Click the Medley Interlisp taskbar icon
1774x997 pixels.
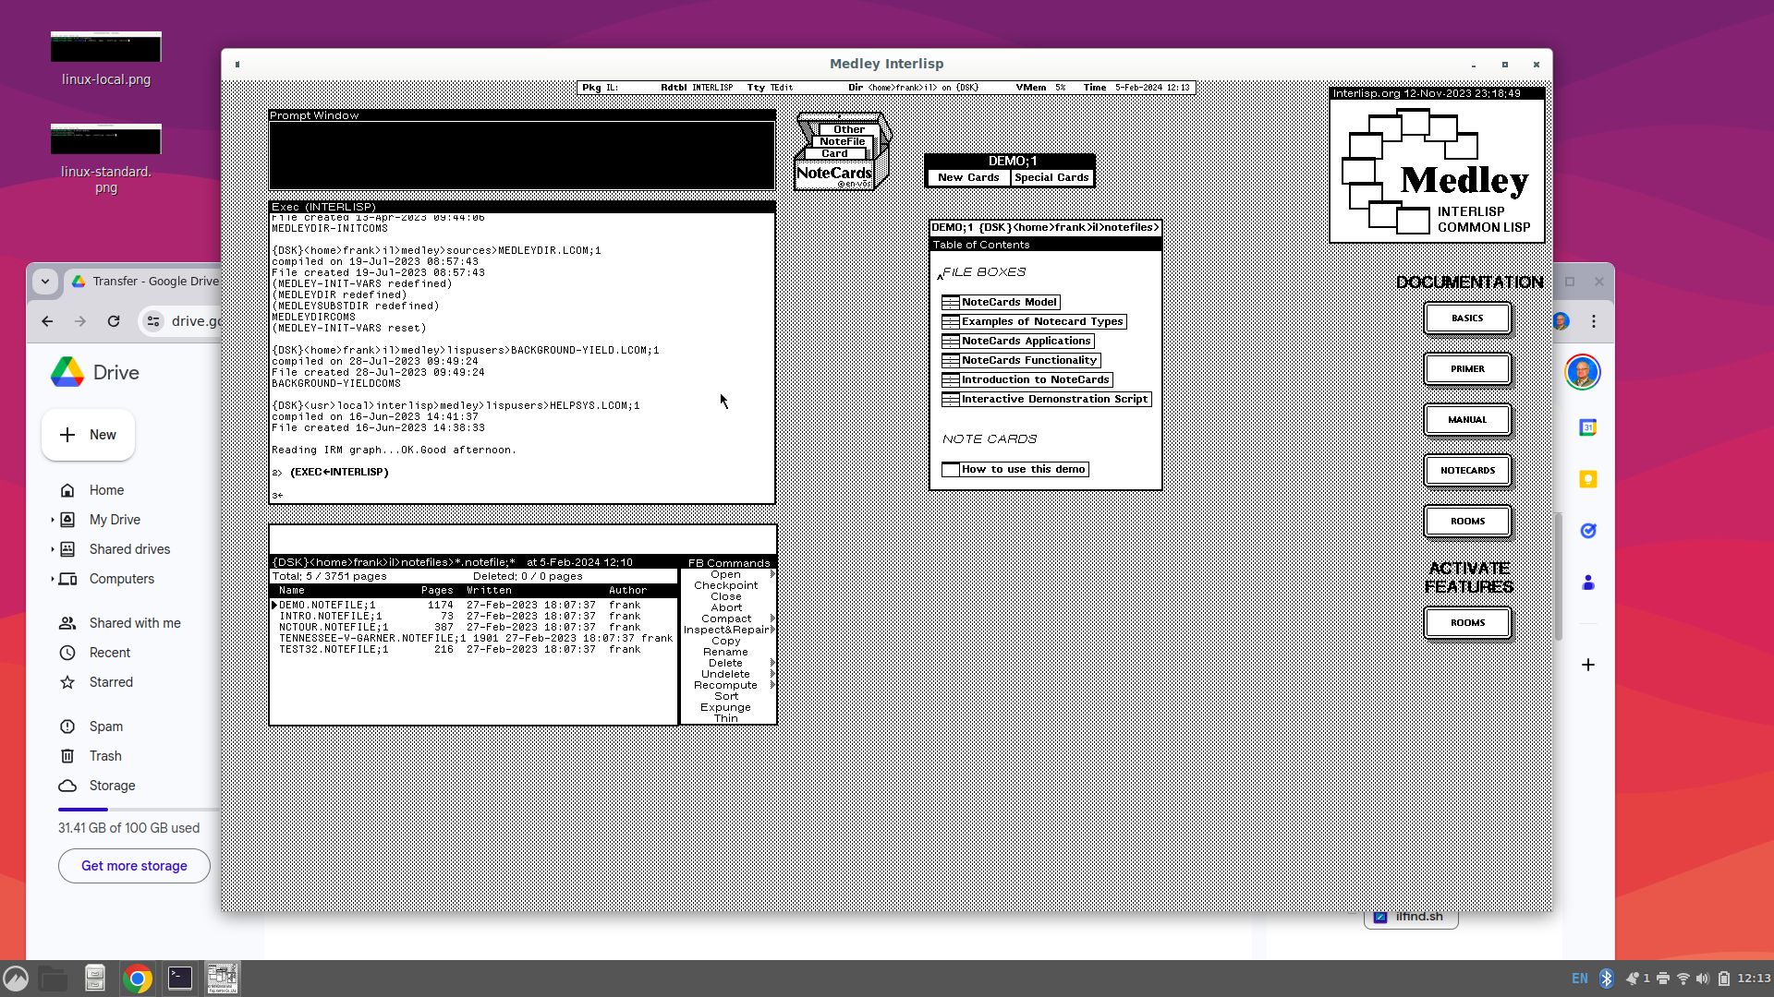[222, 979]
